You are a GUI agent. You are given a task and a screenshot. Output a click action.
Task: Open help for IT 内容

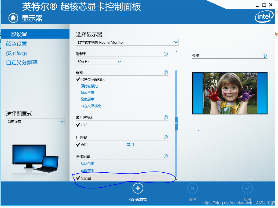pyautogui.click(x=166, y=137)
